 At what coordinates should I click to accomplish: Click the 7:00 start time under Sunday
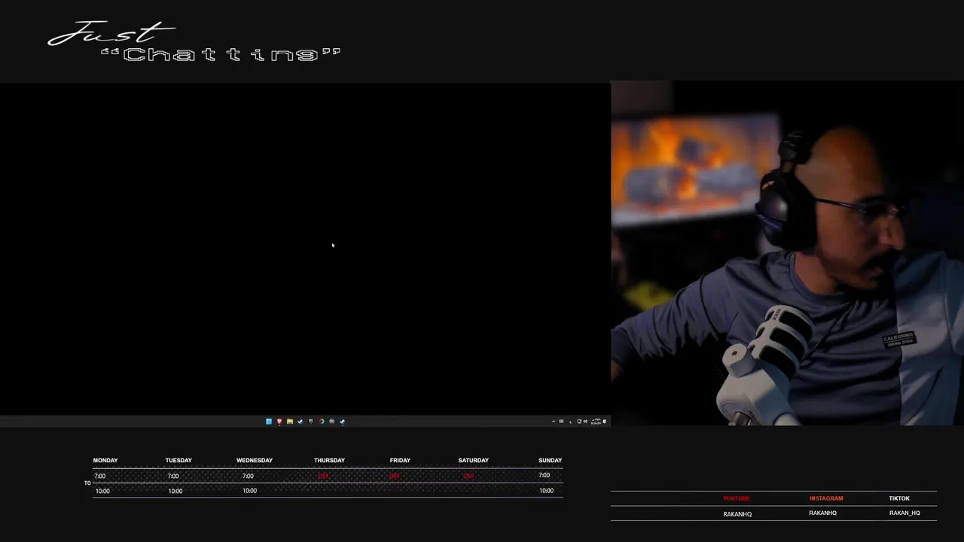coord(544,475)
